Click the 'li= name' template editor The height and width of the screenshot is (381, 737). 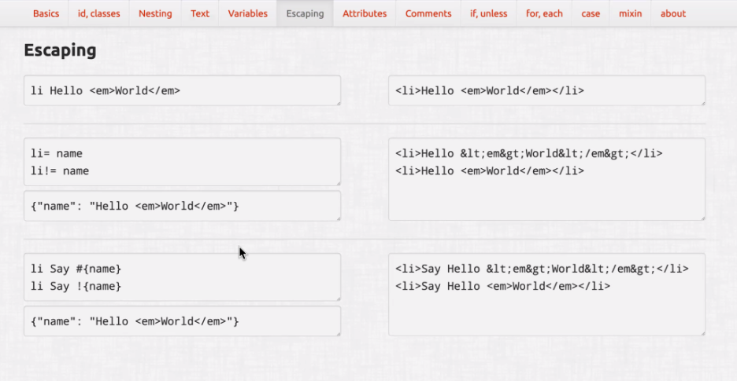[183, 162]
